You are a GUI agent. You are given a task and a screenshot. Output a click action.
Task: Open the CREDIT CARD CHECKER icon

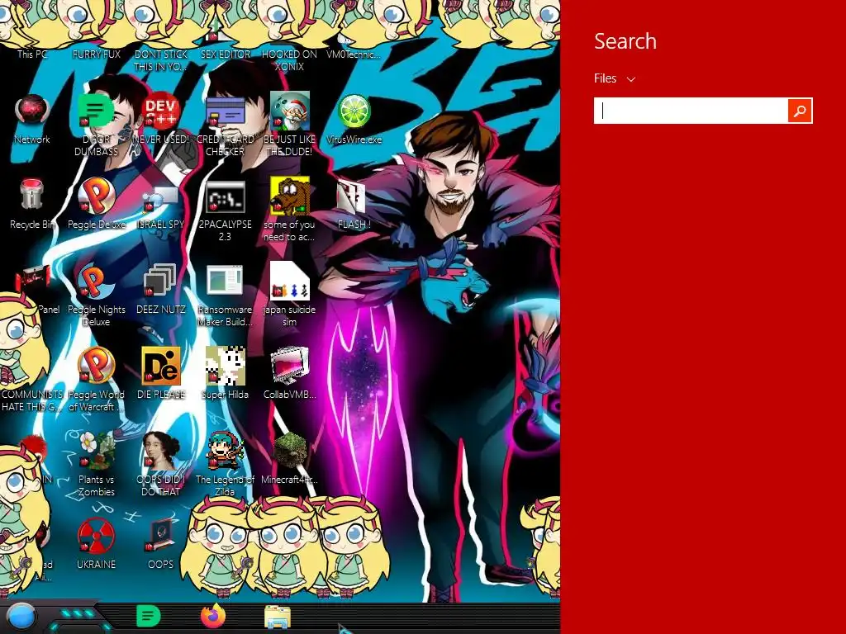pyautogui.click(x=225, y=111)
